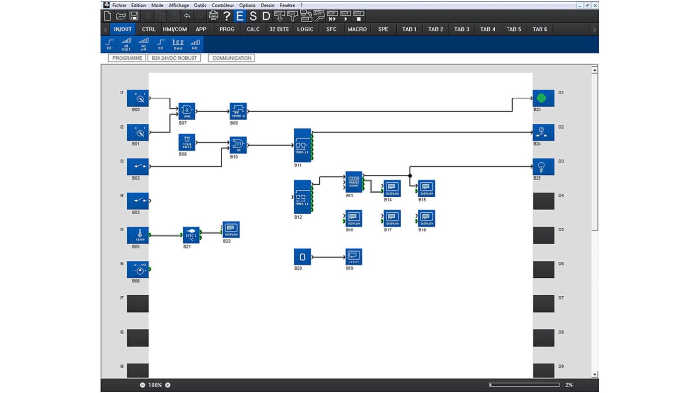Switch to the TAB 3 tab
Viewport: 699px width, 393px height.
click(462, 29)
